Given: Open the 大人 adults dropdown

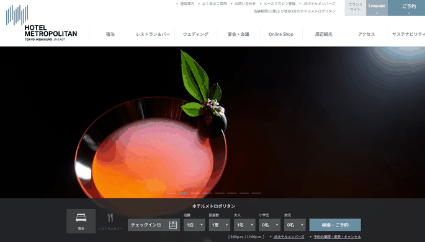Looking at the screenshot, I should tap(244, 225).
